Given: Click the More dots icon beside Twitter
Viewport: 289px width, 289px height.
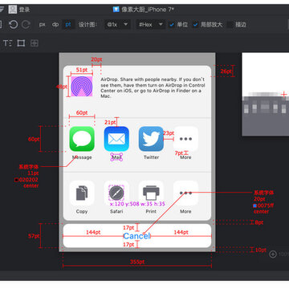Looking at the screenshot, I should (x=185, y=139).
